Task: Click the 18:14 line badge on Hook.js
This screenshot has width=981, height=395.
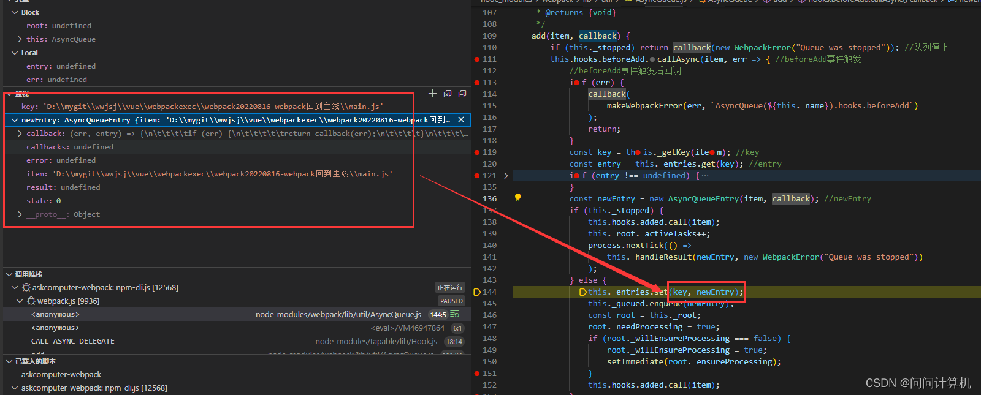Action: click(x=454, y=341)
